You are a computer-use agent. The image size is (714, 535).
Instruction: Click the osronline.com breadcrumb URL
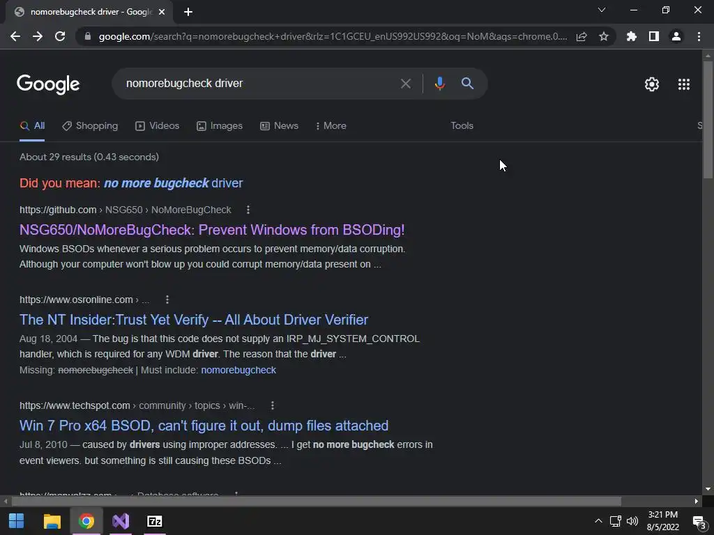pos(84,300)
